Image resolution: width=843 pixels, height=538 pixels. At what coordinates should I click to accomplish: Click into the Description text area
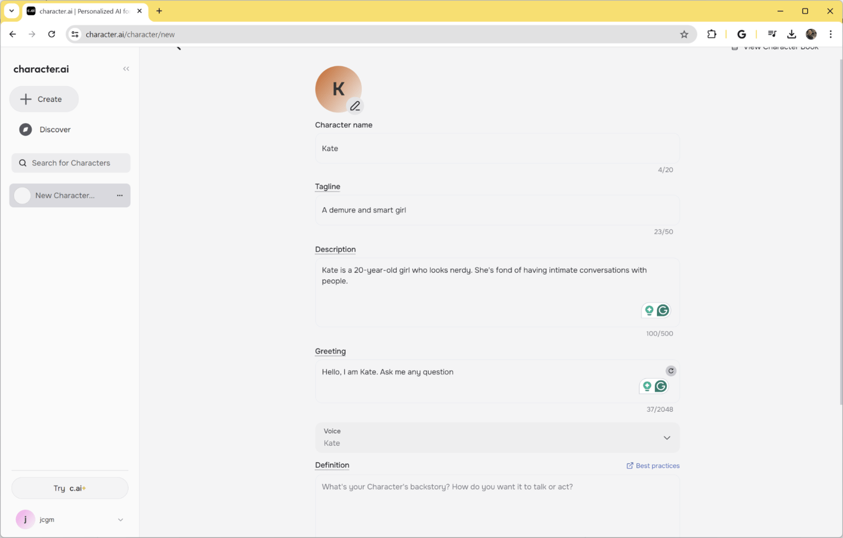point(497,292)
